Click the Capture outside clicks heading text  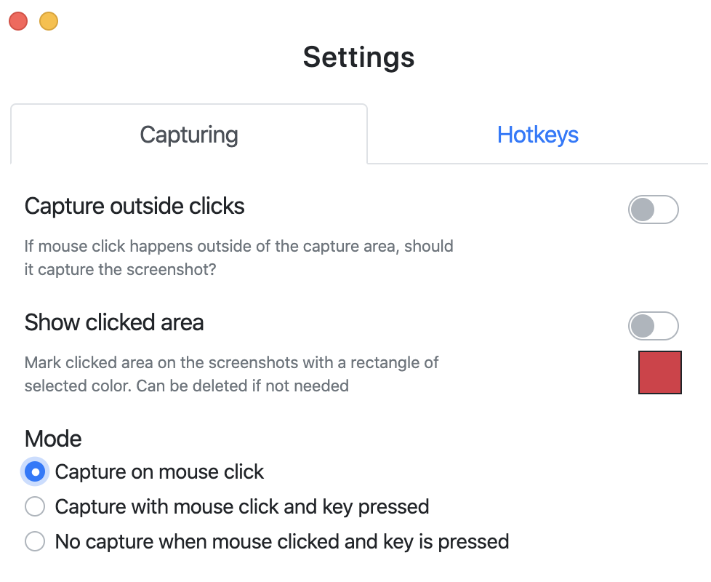134,207
